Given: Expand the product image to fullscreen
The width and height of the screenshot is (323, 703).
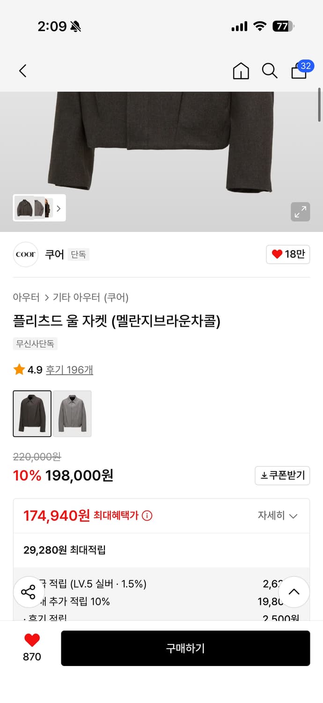Looking at the screenshot, I should coord(300,212).
